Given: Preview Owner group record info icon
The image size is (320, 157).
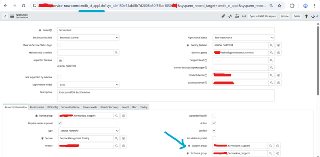Looking at the screenshot, I should (x=124, y=116).
